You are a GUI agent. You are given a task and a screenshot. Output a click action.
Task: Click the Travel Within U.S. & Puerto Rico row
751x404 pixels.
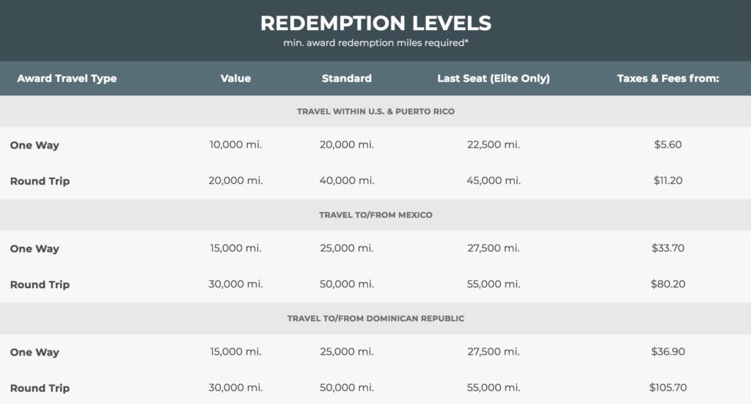tap(375, 111)
